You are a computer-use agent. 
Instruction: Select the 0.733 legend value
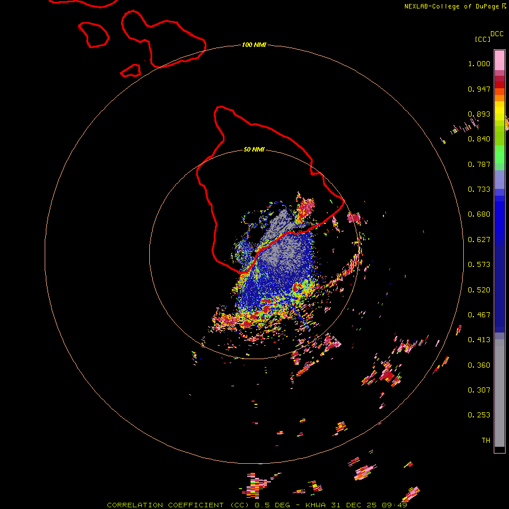coord(479,189)
